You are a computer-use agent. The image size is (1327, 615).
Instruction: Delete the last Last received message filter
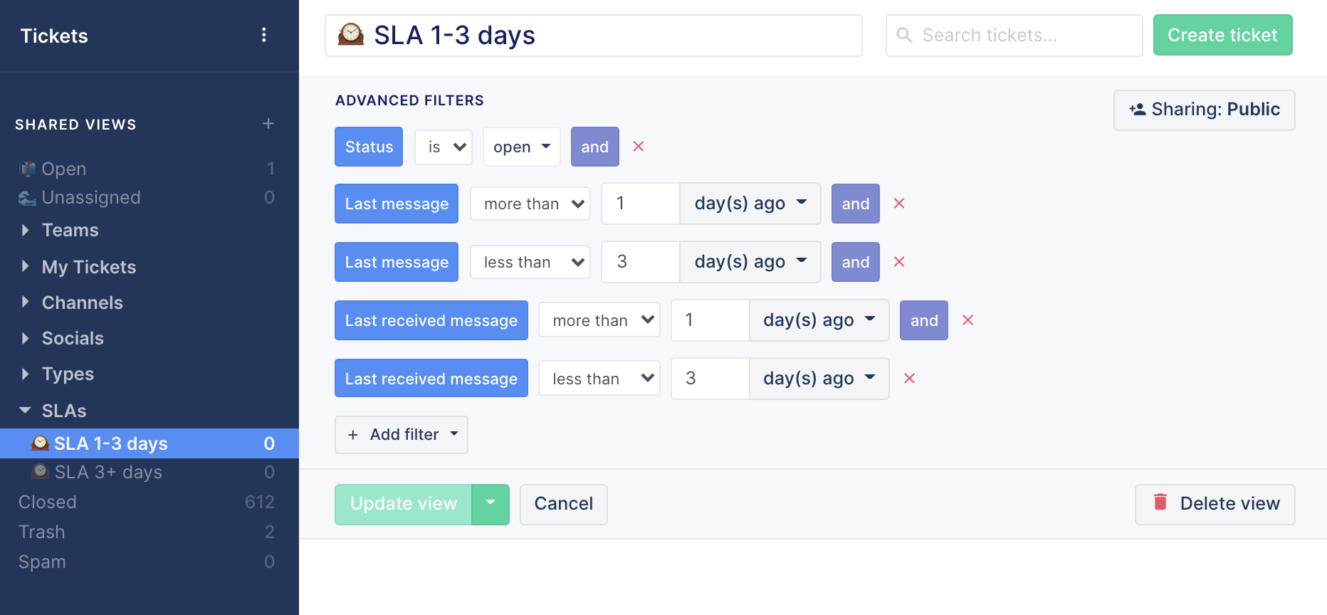click(909, 379)
